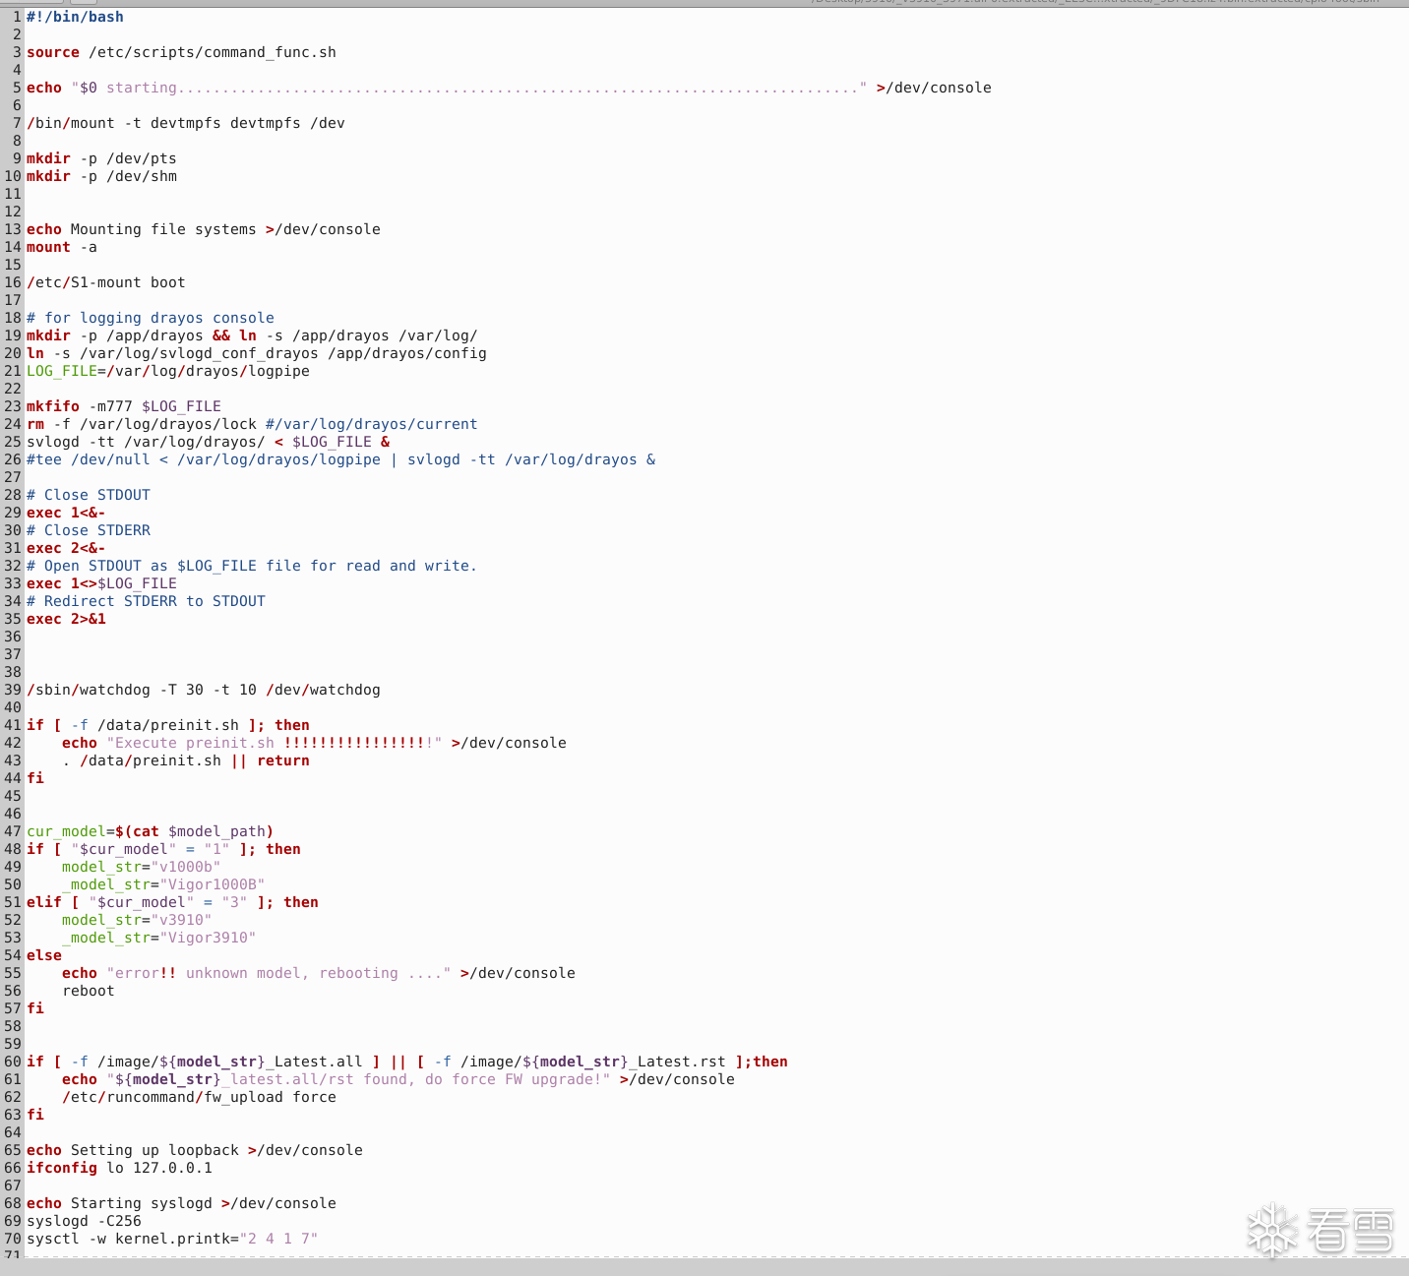Click "if [ -f /data/preinit.sh ]; then" line

168,725
